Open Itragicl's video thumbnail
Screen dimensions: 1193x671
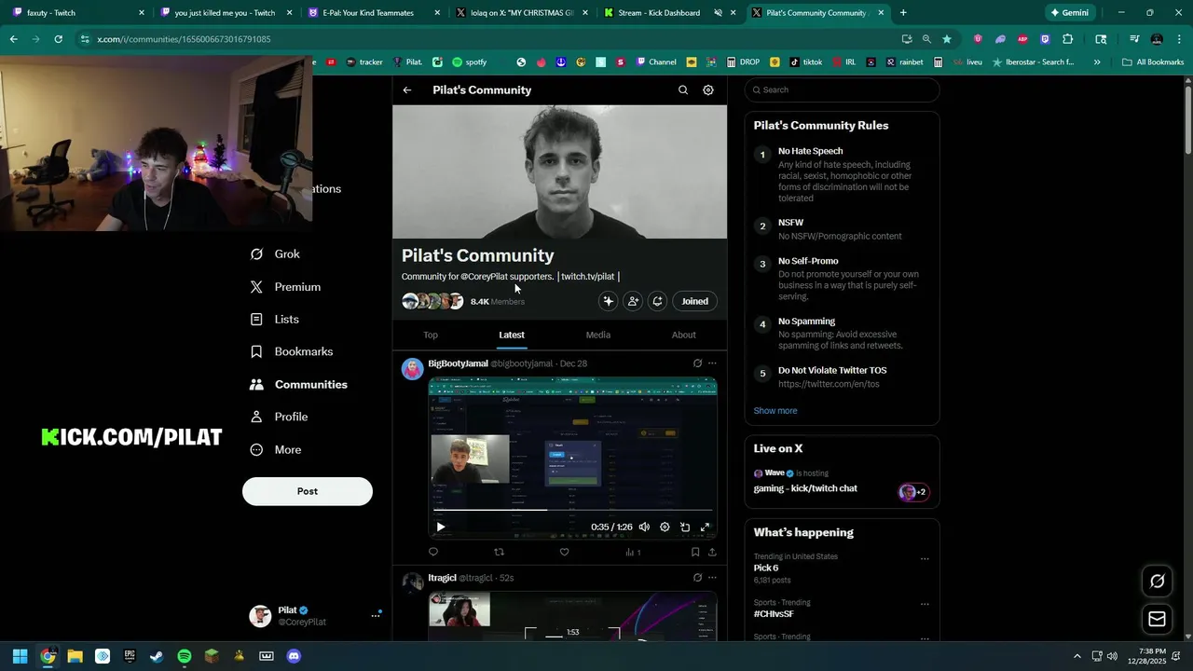(x=572, y=616)
